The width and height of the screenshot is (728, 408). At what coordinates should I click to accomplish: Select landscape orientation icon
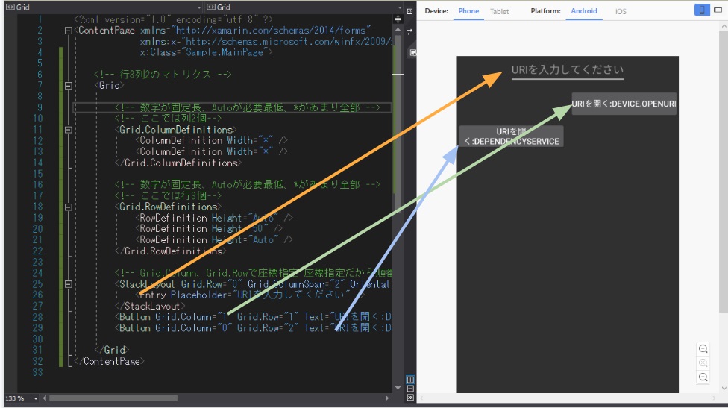click(718, 10)
